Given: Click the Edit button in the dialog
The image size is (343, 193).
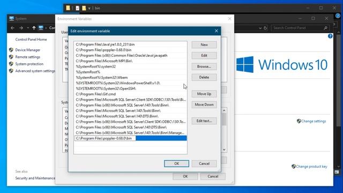Looking at the screenshot, I should tap(204, 56).
